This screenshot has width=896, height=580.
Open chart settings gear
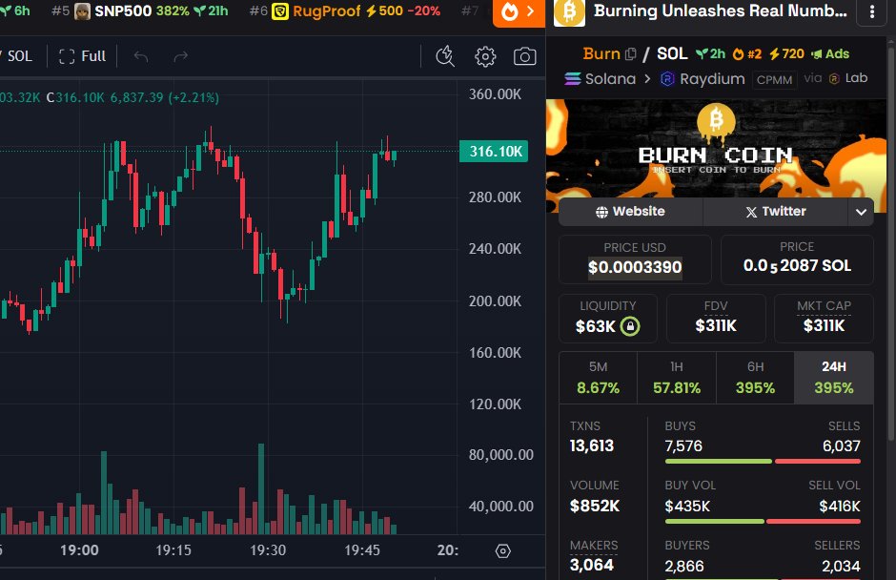click(x=485, y=56)
